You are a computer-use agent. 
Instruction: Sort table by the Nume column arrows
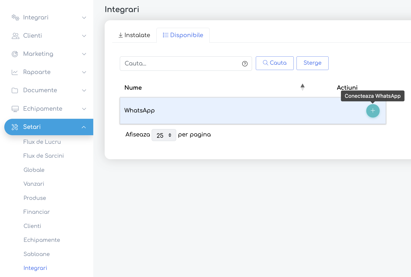click(x=303, y=87)
